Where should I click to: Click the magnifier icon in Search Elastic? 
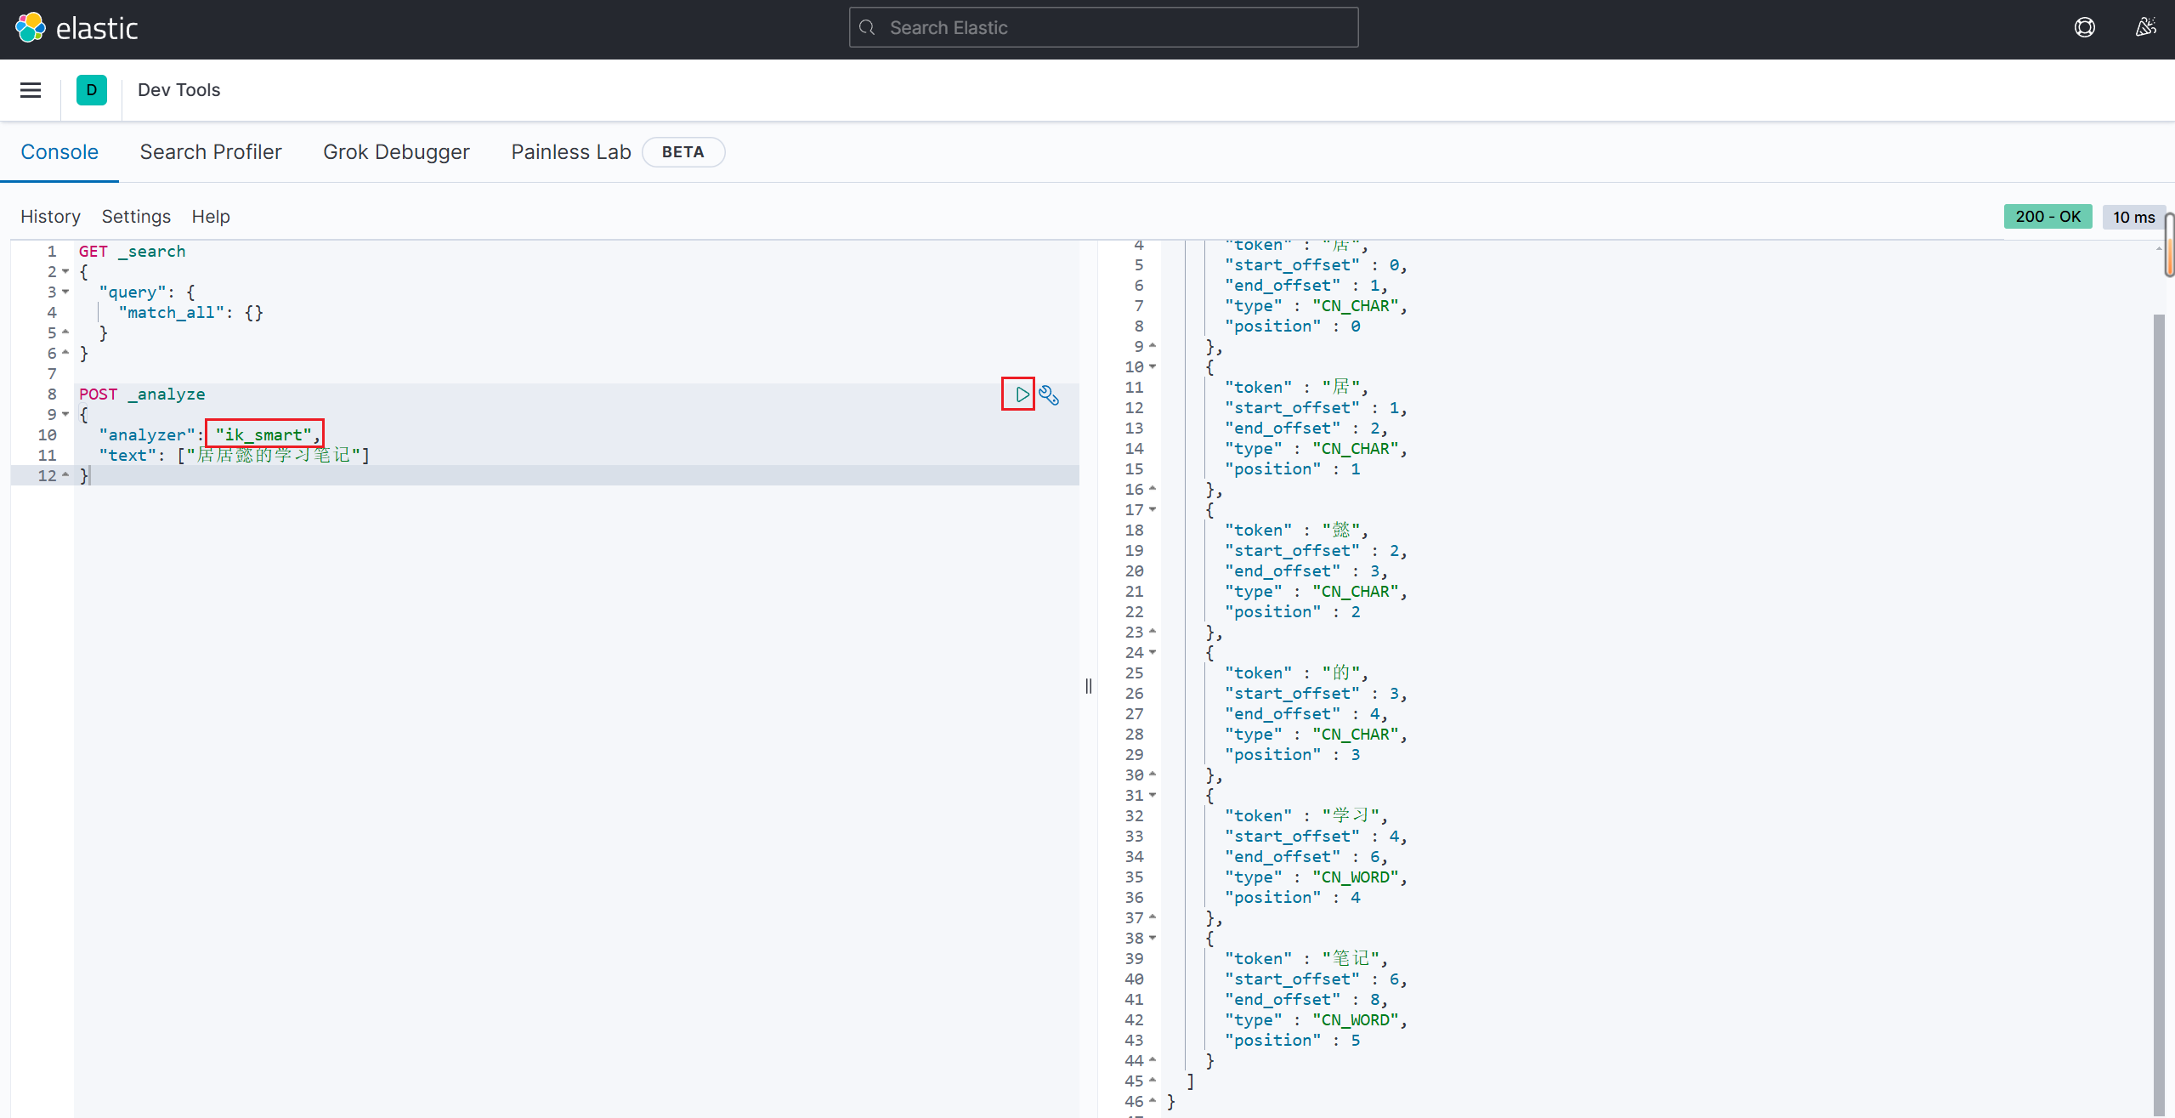click(x=867, y=28)
